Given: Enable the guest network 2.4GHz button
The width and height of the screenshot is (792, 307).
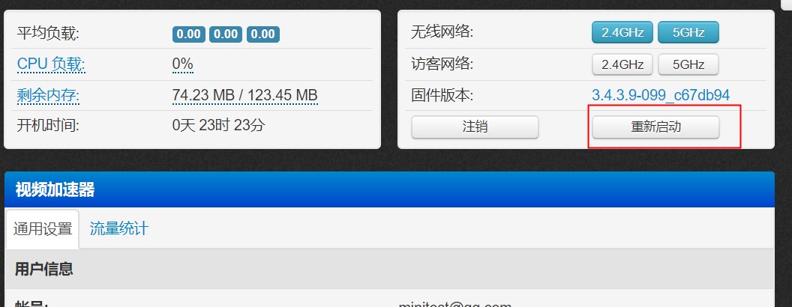Looking at the screenshot, I should coord(622,64).
